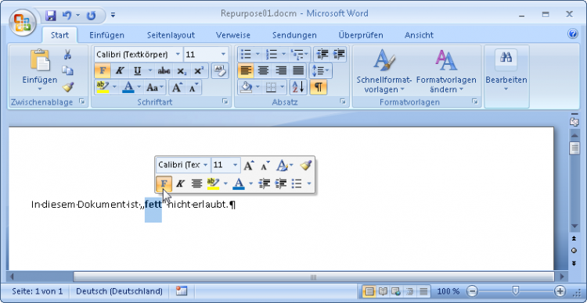Justify text in ribbon
This screenshot has width=587, height=303.
click(298, 70)
